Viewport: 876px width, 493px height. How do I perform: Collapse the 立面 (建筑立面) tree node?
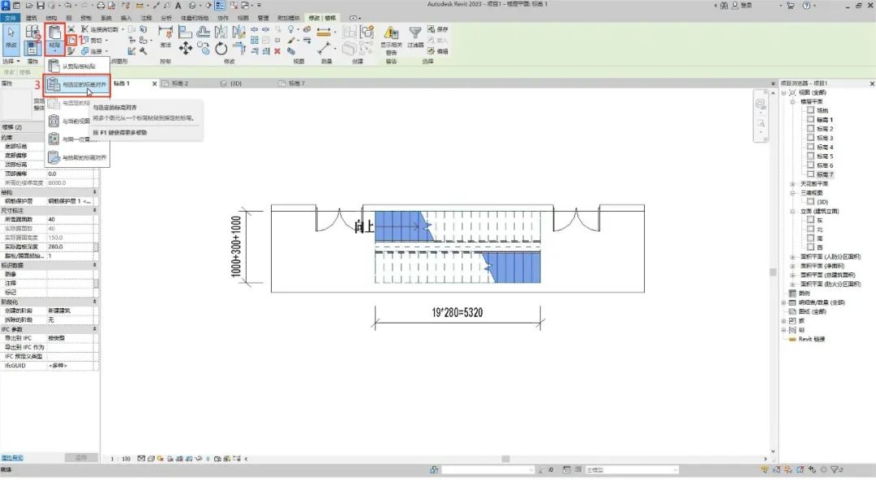[x=792, y=211]
